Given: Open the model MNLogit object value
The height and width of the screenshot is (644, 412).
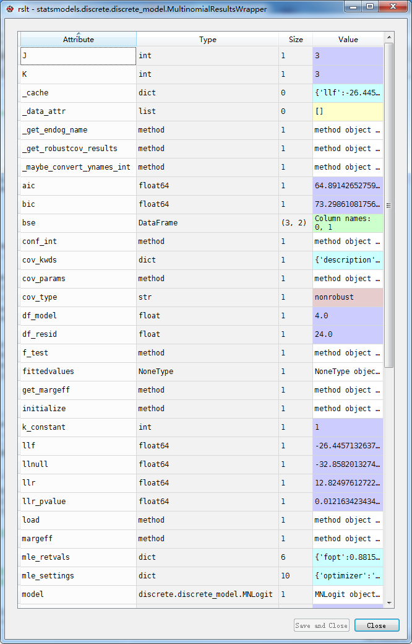Looking at the screenshot, I should coord(348,594).
